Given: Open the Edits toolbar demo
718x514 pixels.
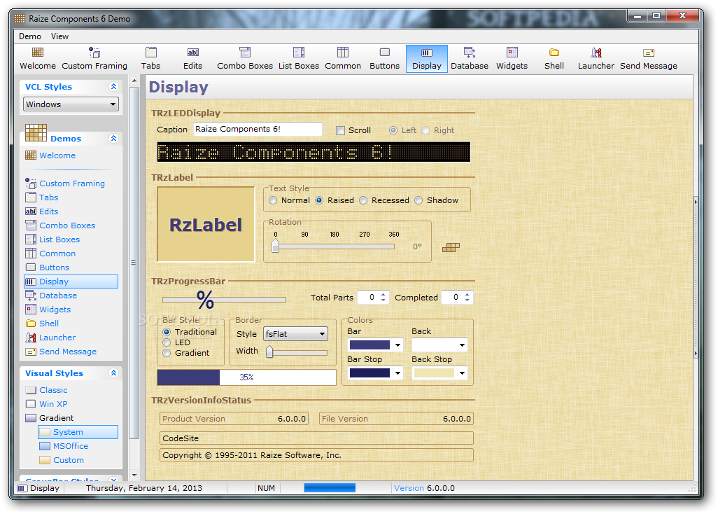Looking at the screenshot, I should (x=192, y=59).
